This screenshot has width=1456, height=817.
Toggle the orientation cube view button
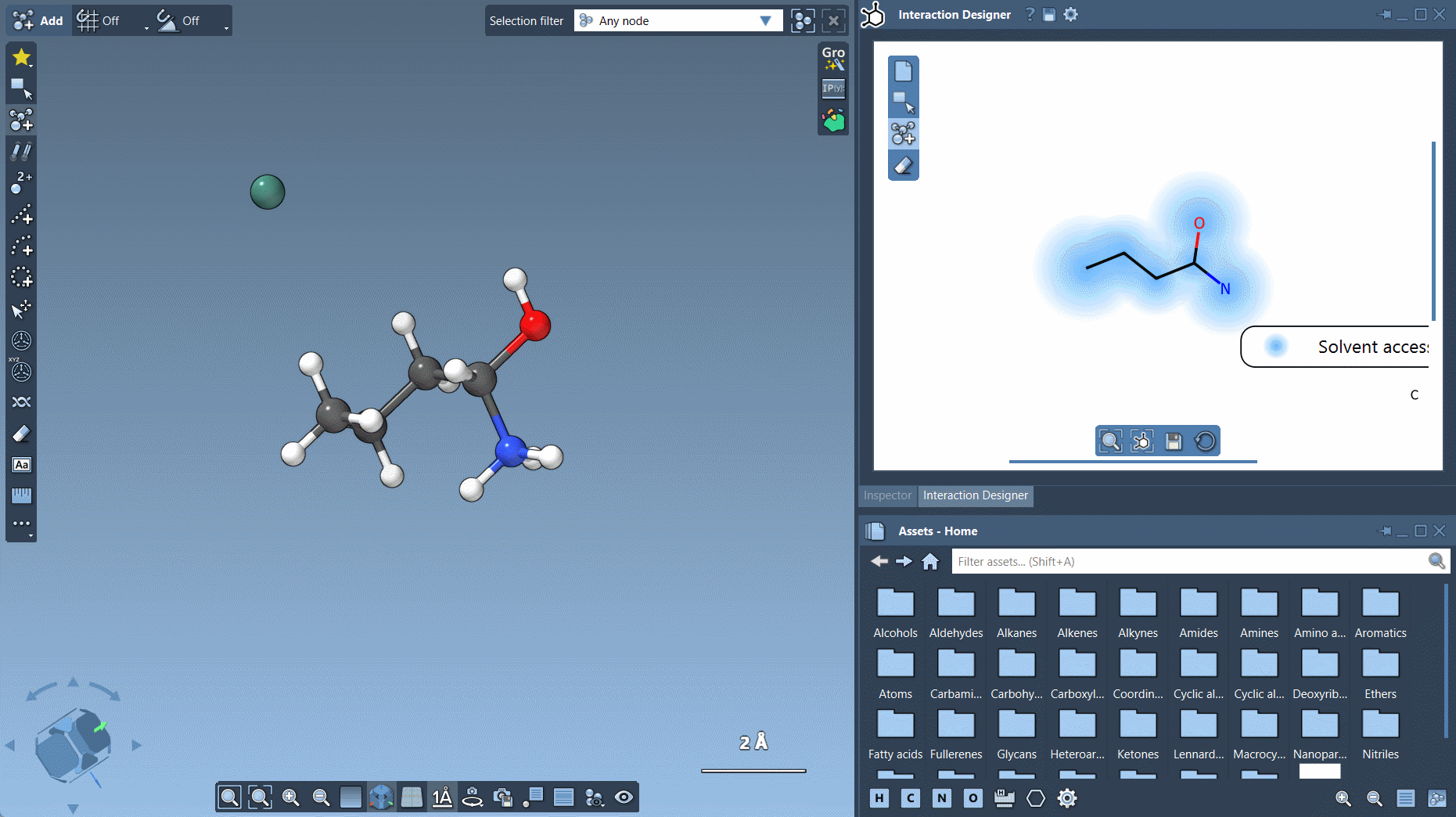point(381,797)
